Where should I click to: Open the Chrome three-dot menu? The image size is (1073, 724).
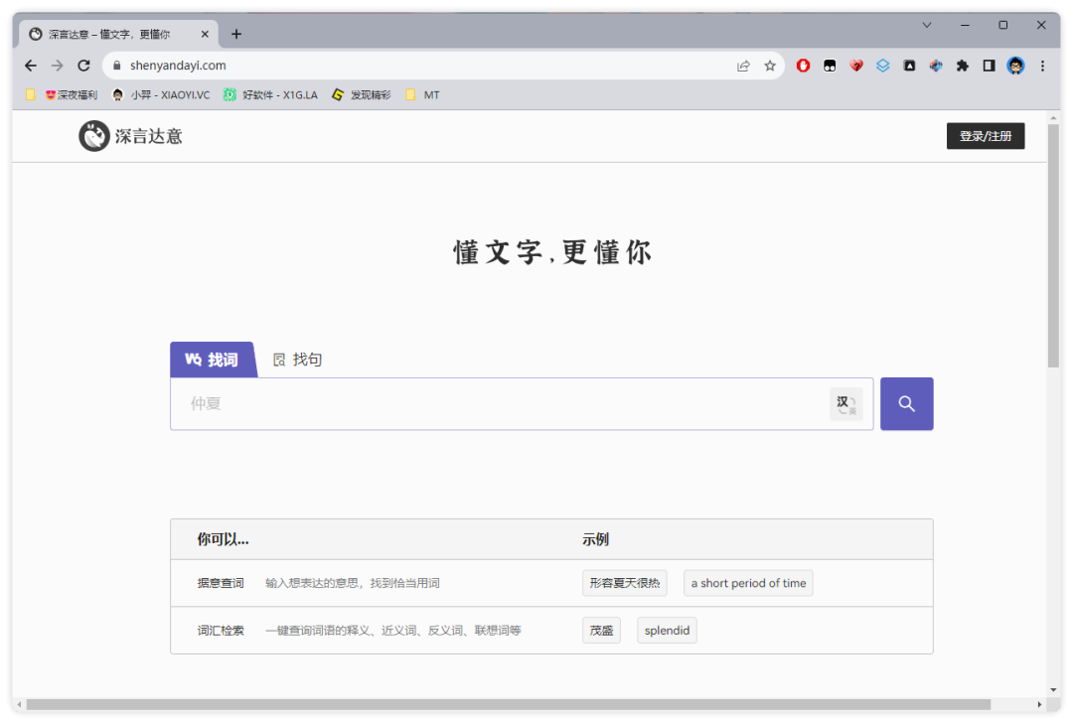[1042, 66]
